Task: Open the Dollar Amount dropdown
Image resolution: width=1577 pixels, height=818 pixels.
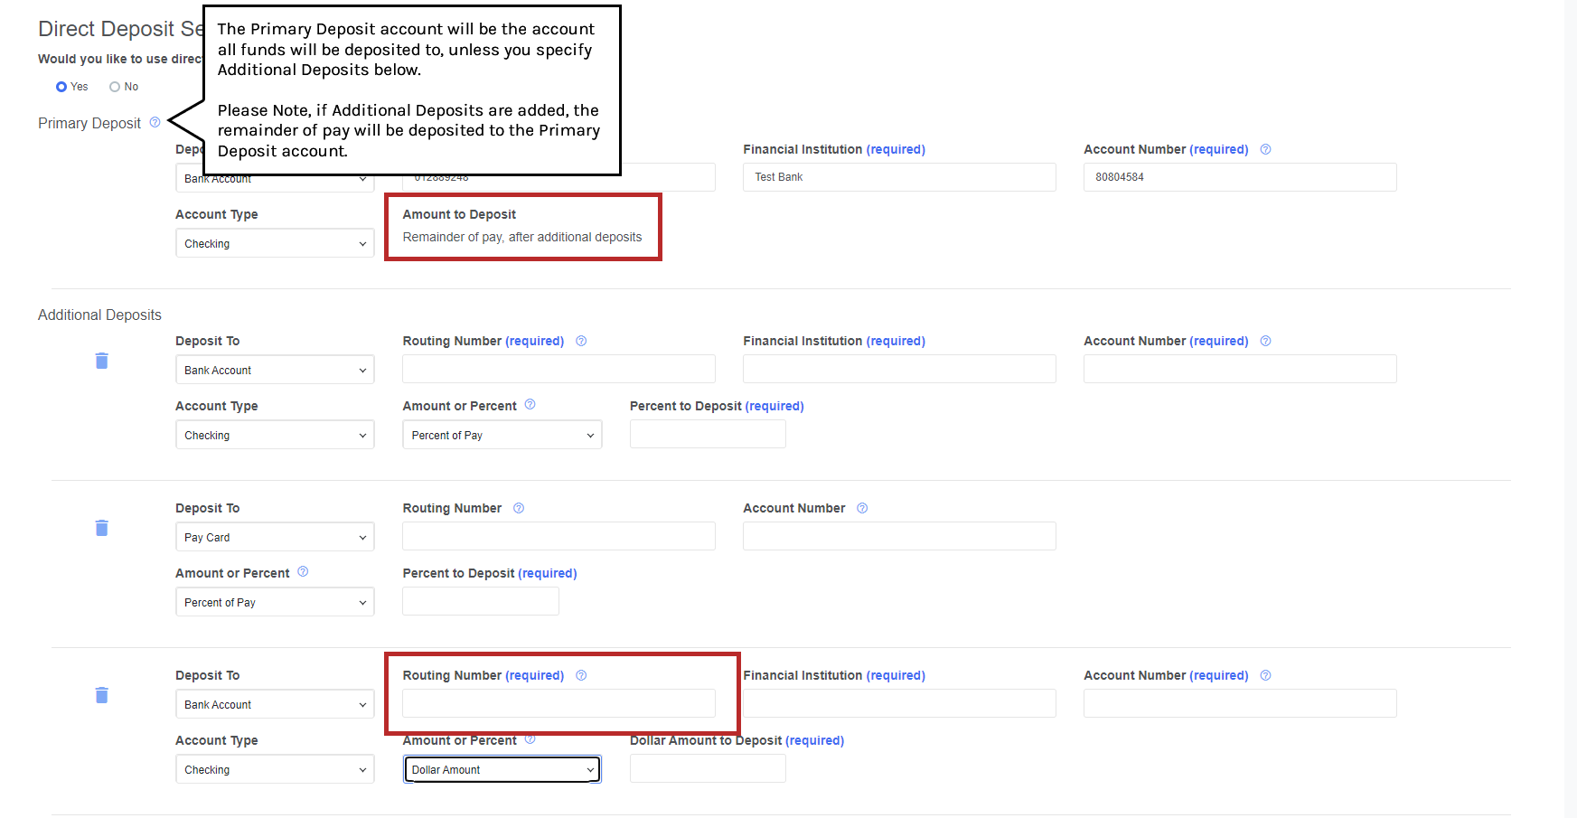Action: [x=502, y=770]
